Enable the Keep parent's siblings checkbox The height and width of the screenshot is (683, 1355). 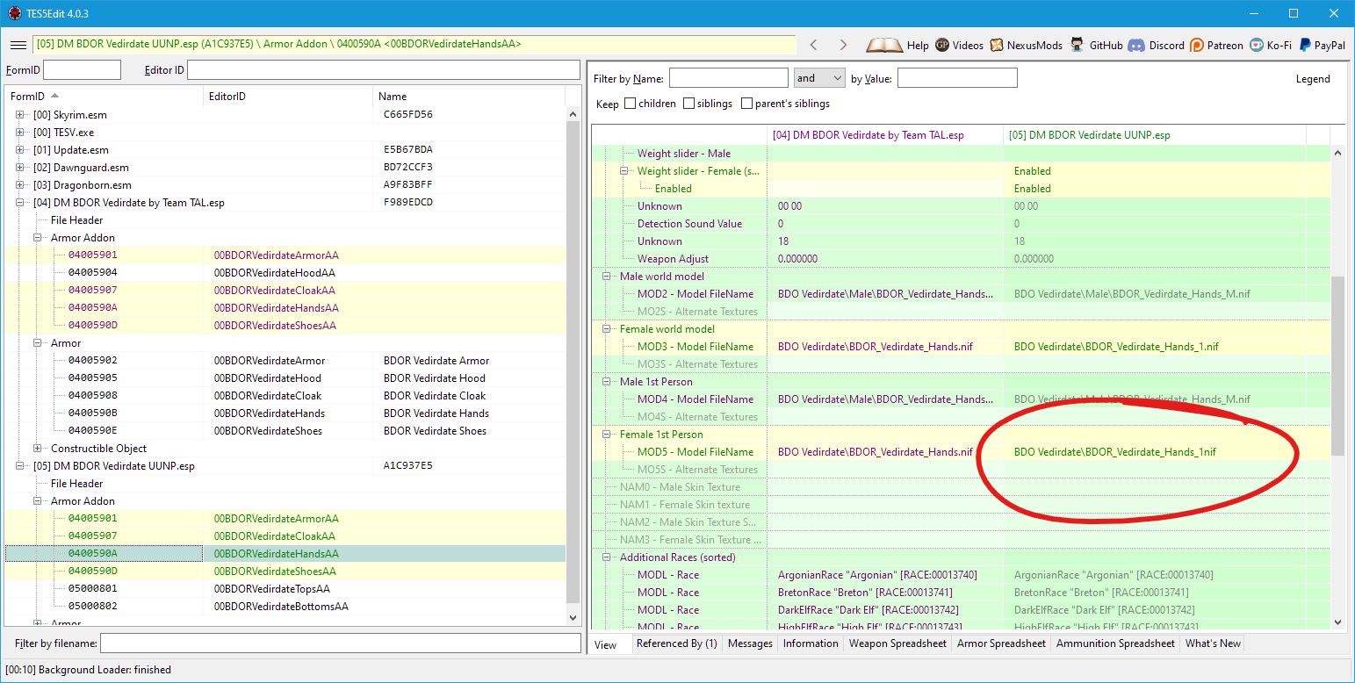(x=747, y=104)
